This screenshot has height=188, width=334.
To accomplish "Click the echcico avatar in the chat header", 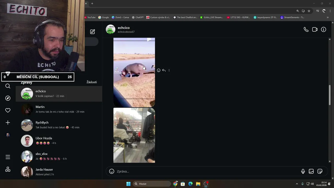I will tap(110, 30).
